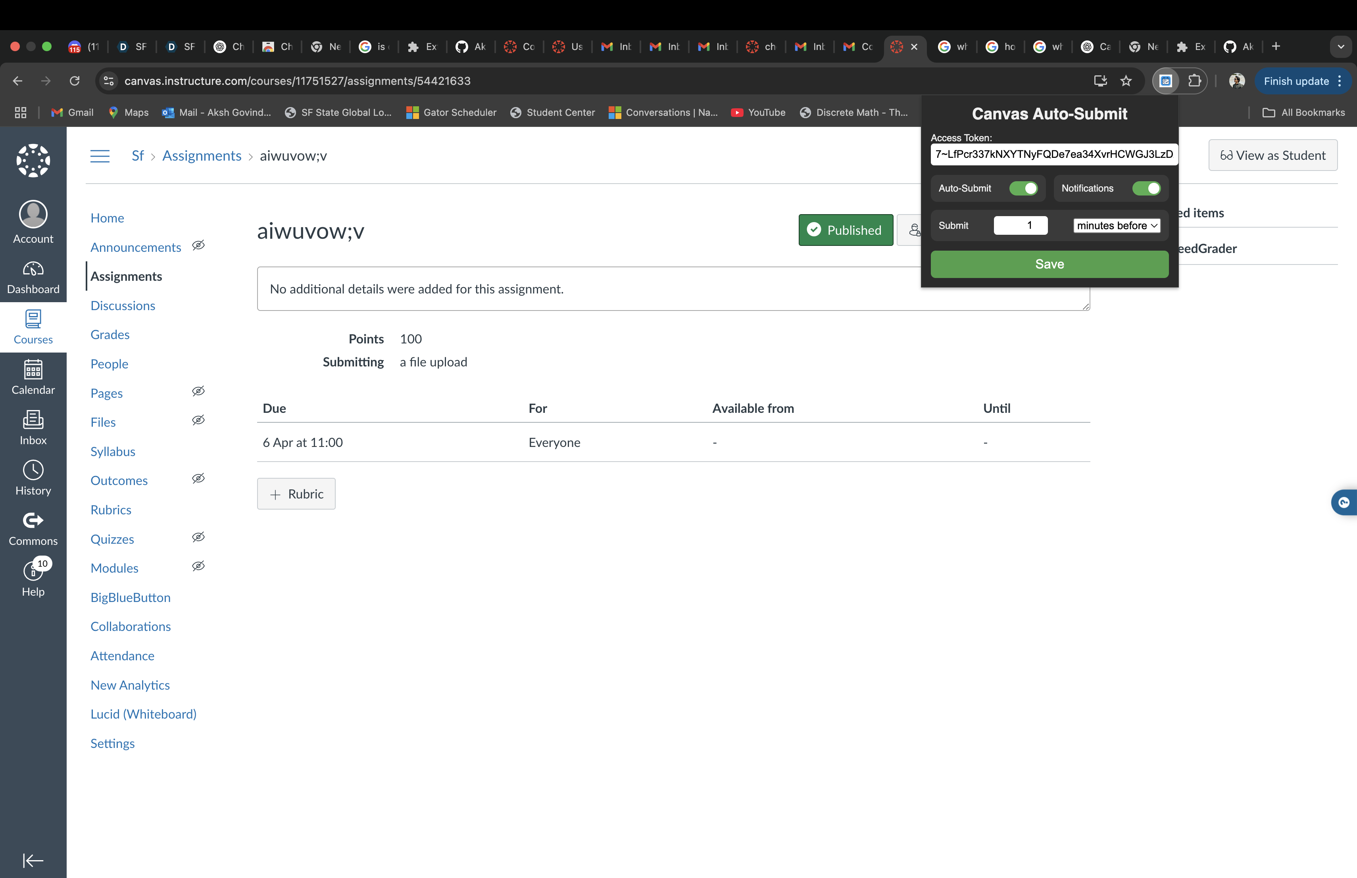Click the Access Token input field
1357x878 pixels.
coord(1054,154)
